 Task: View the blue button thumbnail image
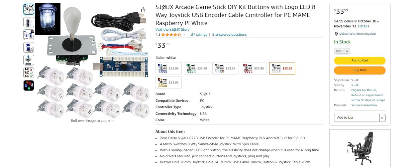coord(28,47)
